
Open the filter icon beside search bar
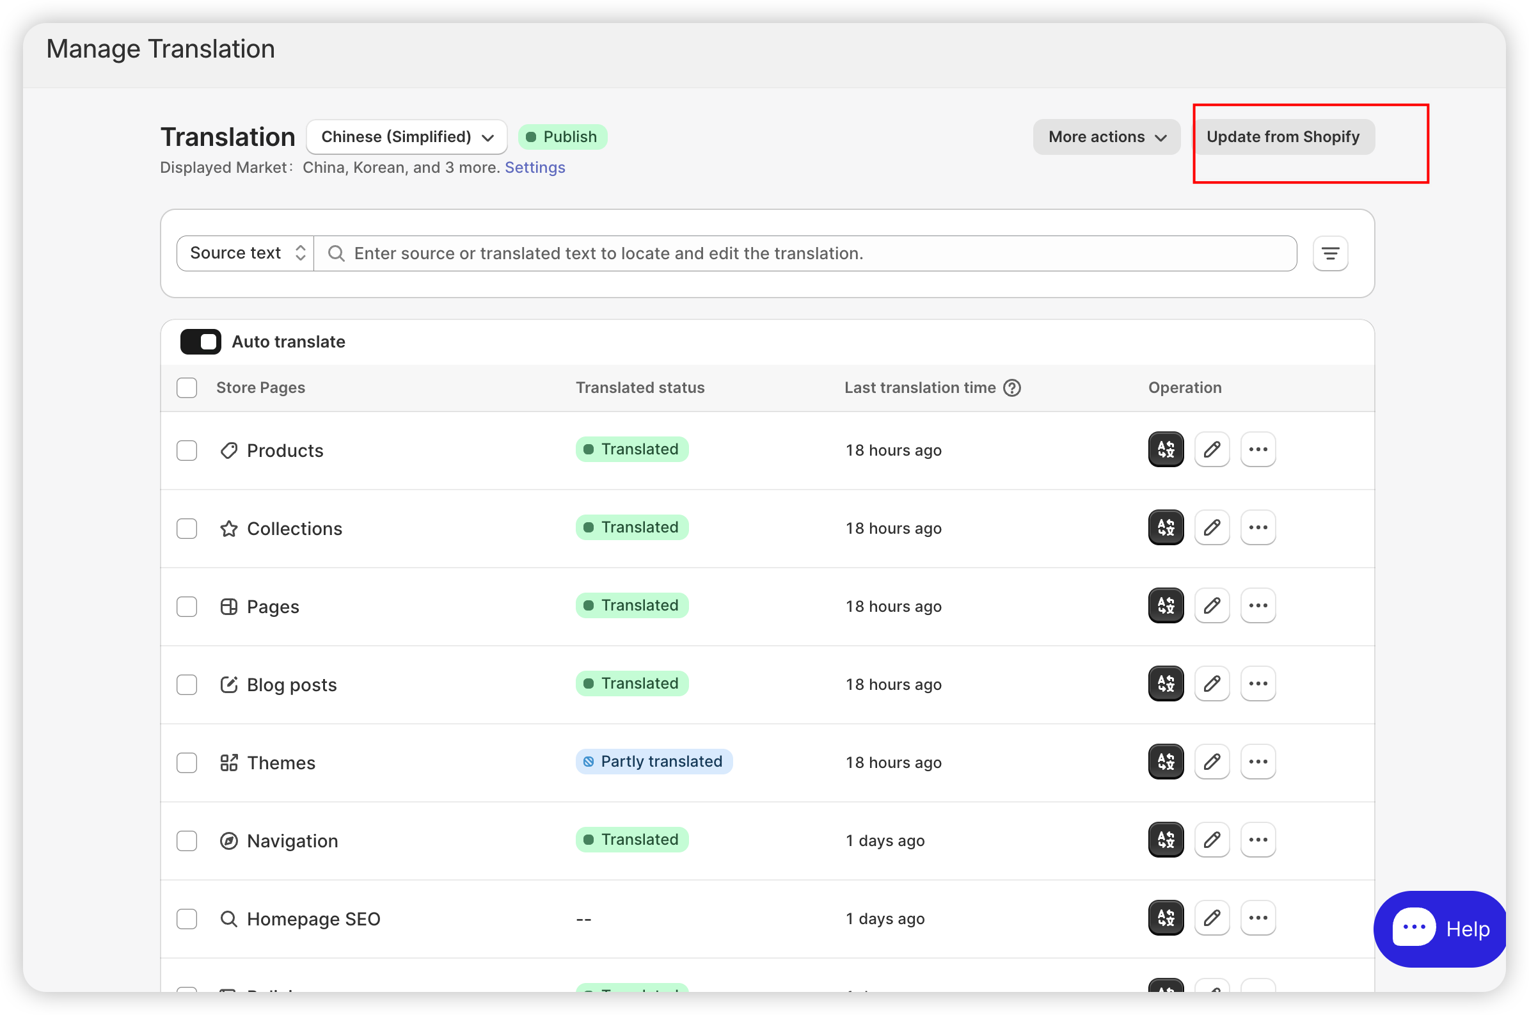[1329, 253]
